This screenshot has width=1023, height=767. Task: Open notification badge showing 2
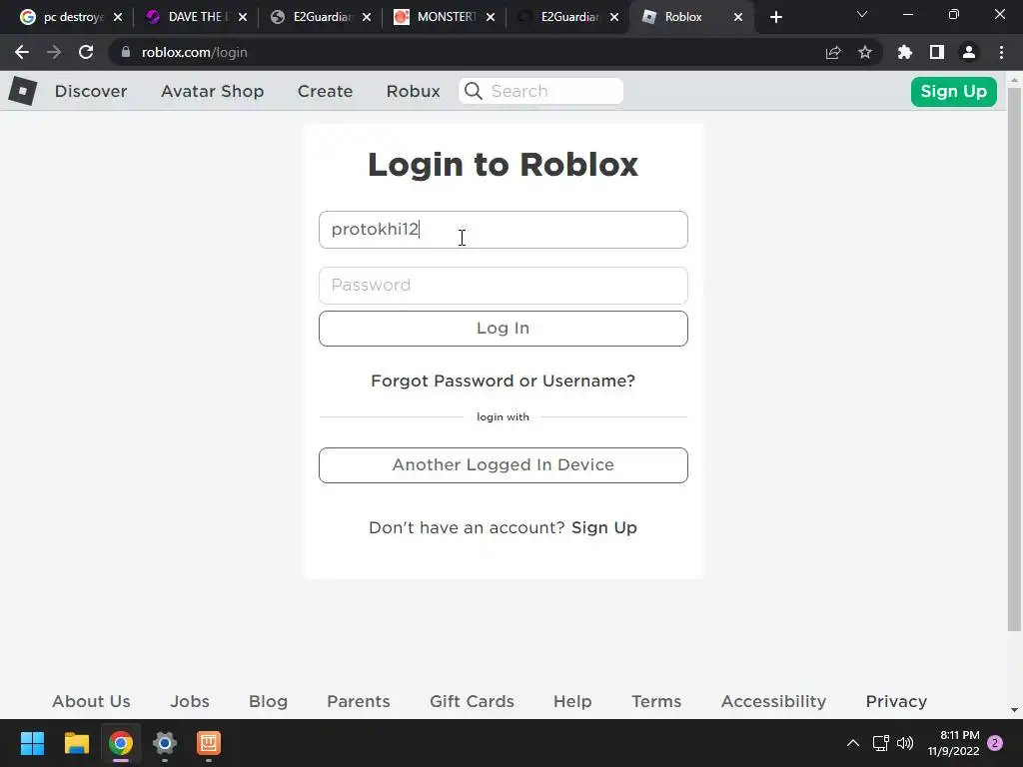(995, 743)
